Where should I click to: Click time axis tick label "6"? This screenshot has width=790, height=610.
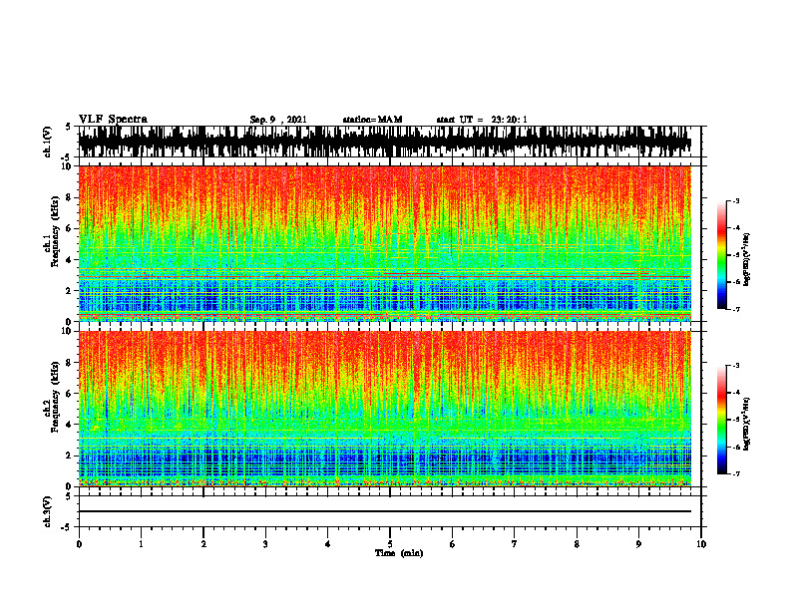(453, 544)
